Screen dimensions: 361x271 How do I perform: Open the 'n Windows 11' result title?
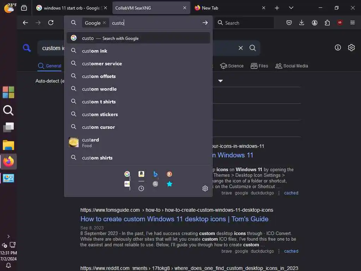pos(233,155)
